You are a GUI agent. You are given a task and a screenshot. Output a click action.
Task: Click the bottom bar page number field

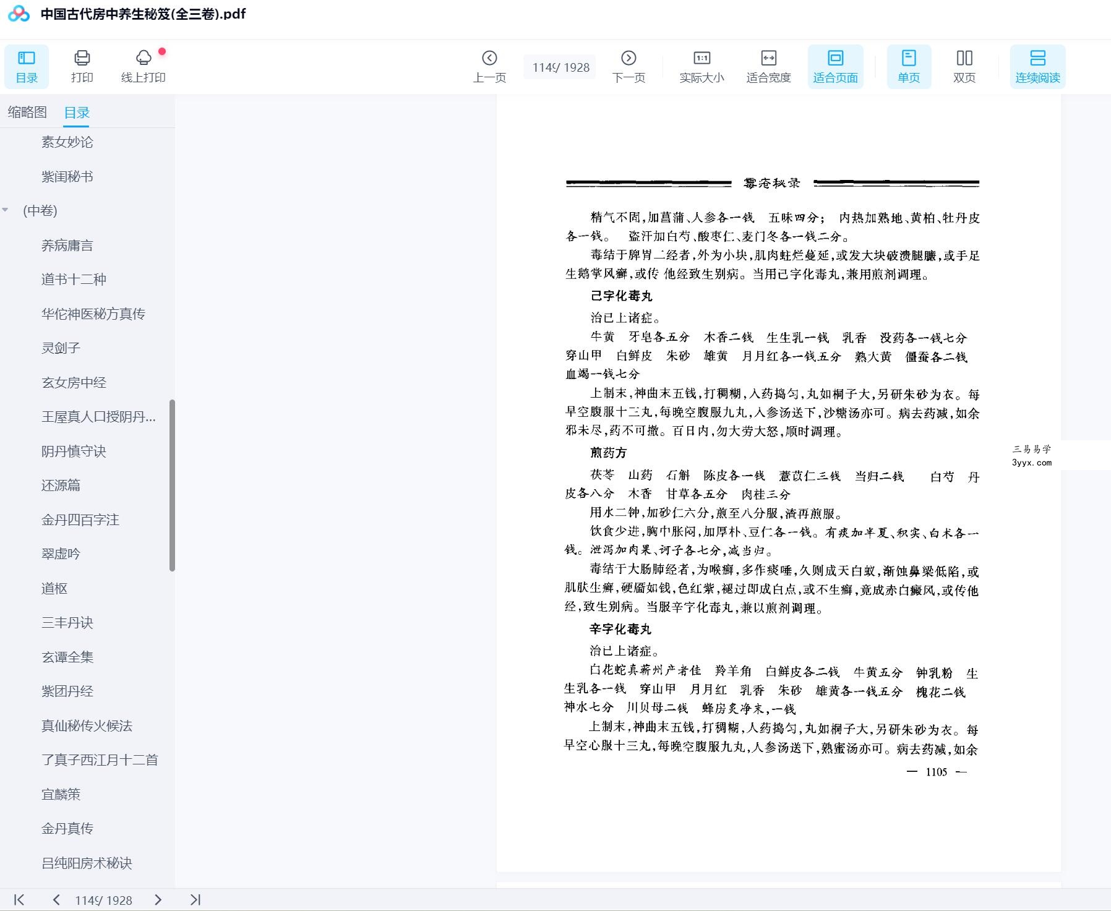pos(103,900)
